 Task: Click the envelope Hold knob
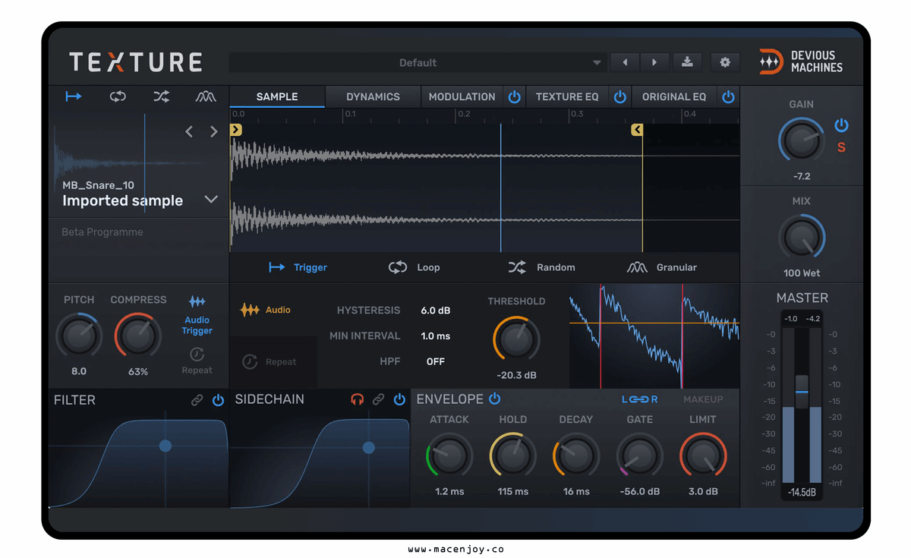tap(512, 456)
